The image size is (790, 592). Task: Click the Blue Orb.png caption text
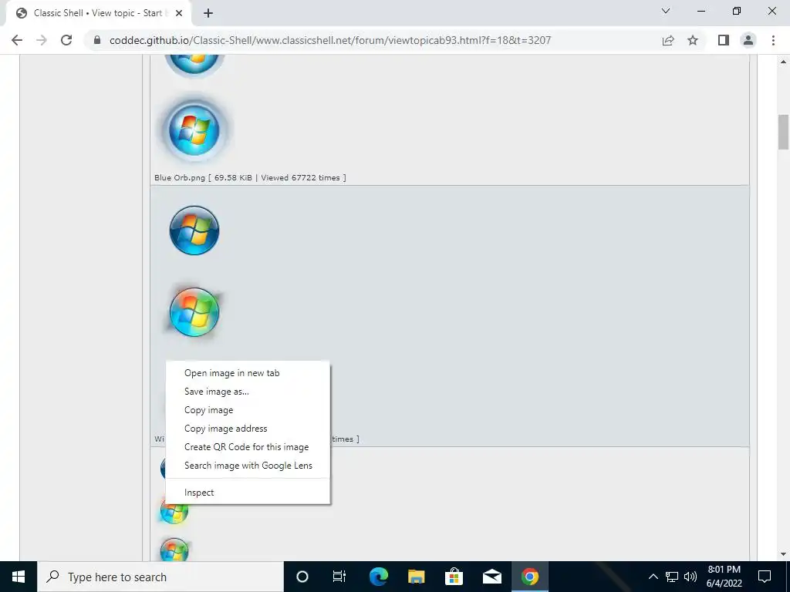coord(250,178)
